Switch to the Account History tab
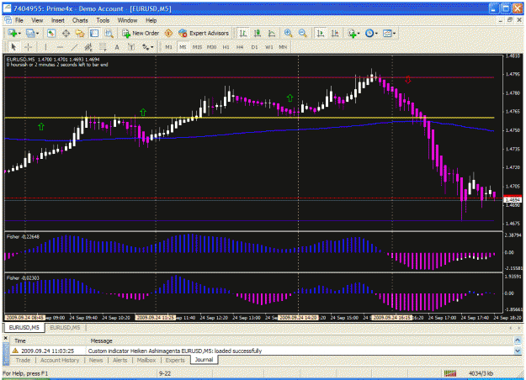Screen dimensions: 526x380 tap(60, 360)
